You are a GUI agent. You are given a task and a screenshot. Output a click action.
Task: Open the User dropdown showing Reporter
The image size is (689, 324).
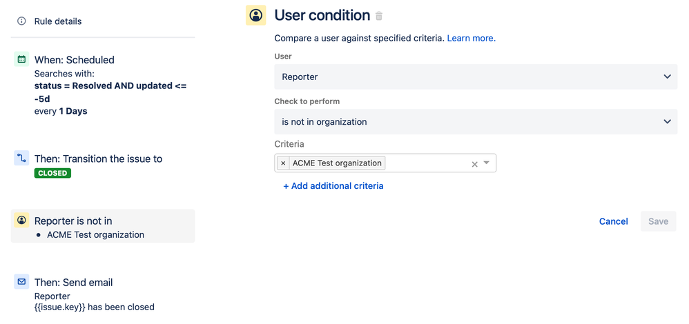pos(476,77)
